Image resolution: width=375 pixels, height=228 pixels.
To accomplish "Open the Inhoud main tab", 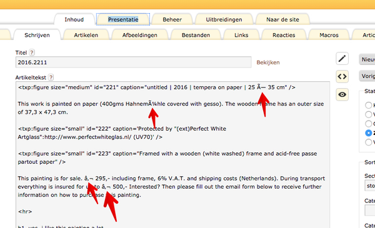I will [x=74, y=19].
